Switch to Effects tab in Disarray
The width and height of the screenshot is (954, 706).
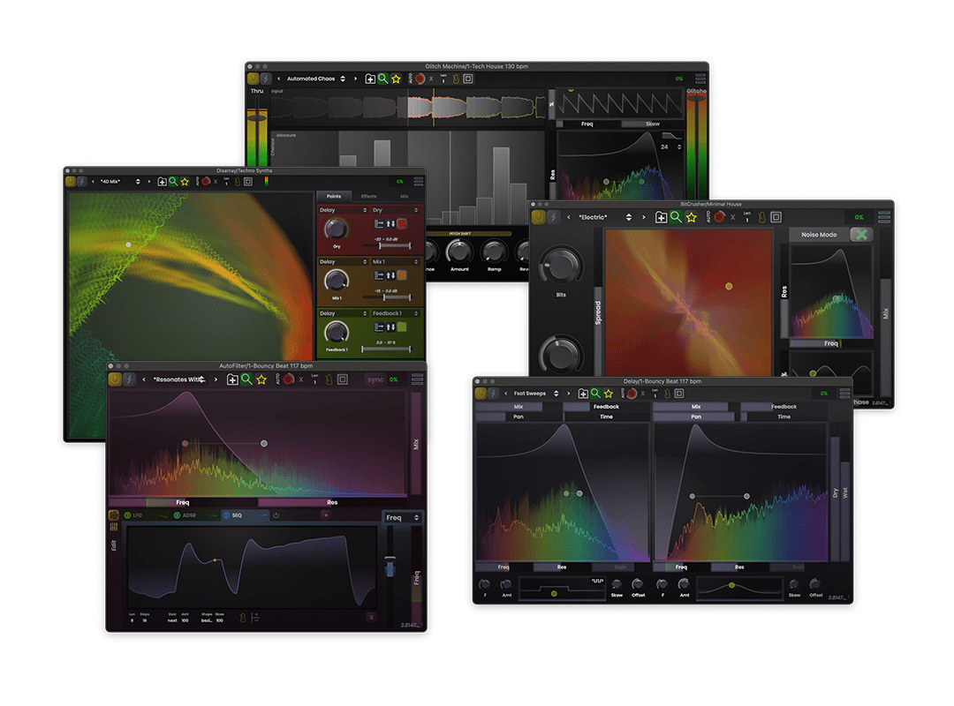coord(368,197)
